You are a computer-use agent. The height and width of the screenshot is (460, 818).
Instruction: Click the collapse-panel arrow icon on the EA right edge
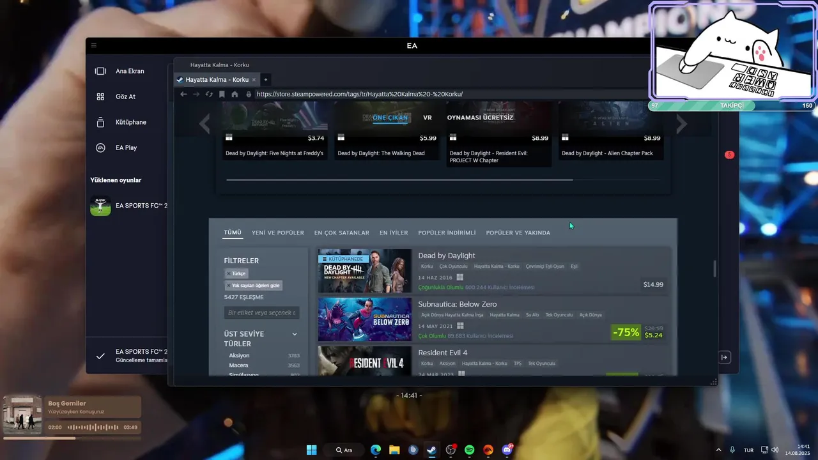[x=724, y=357]
